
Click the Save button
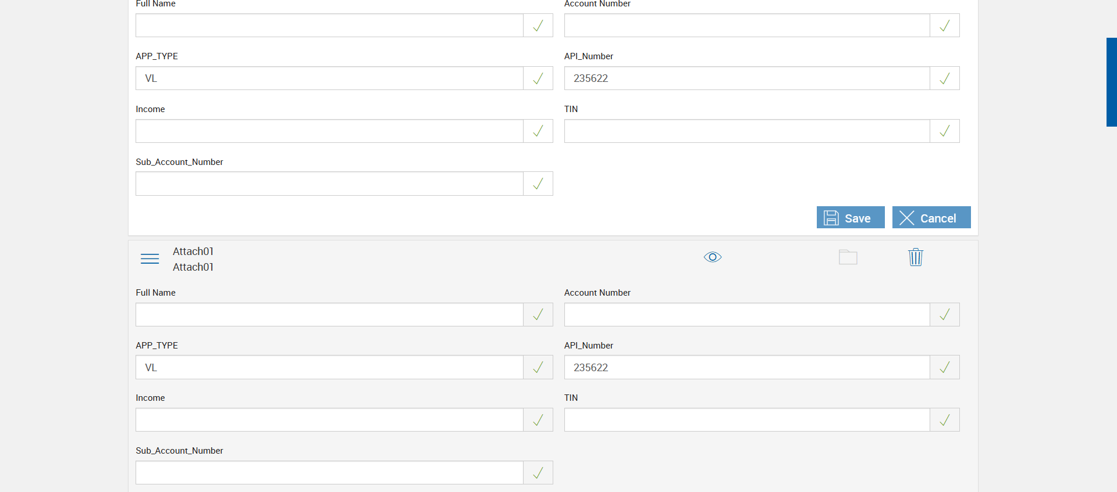point(850,218)
